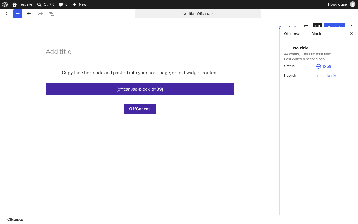Open the Actions menu beside No title
This screenshot has width=358, height=224.
click(350, 48)
